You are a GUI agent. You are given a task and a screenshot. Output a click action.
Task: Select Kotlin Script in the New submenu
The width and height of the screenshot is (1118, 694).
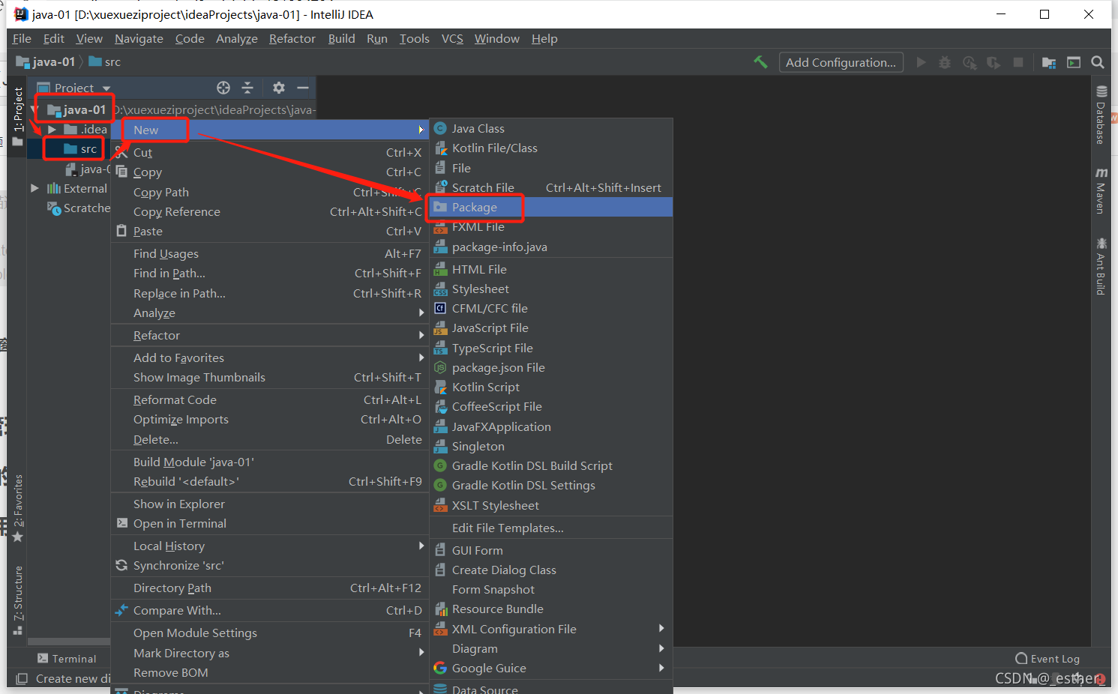point(551,387)
